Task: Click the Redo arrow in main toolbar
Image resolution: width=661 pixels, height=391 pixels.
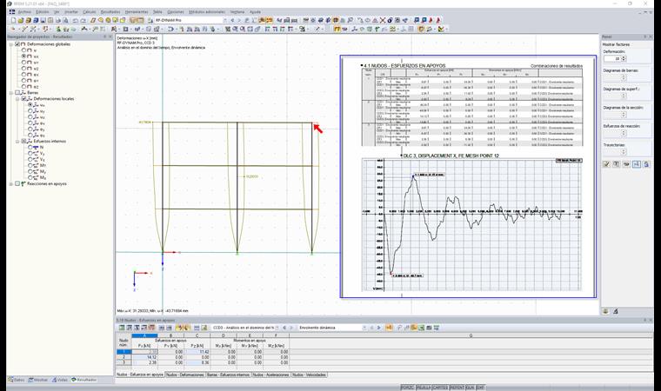Action: (83, 20)
